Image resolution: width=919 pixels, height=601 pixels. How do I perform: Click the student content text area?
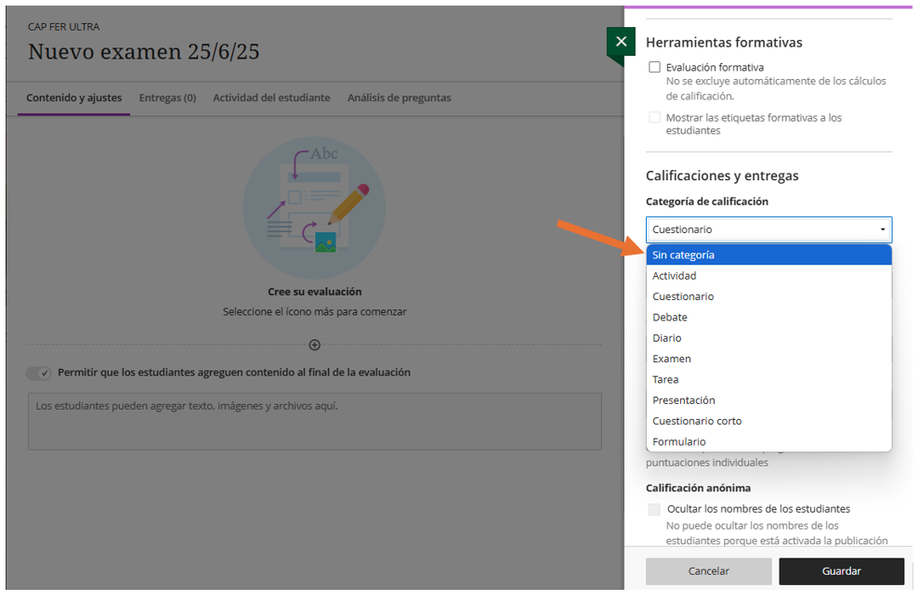tap(315, 422)
